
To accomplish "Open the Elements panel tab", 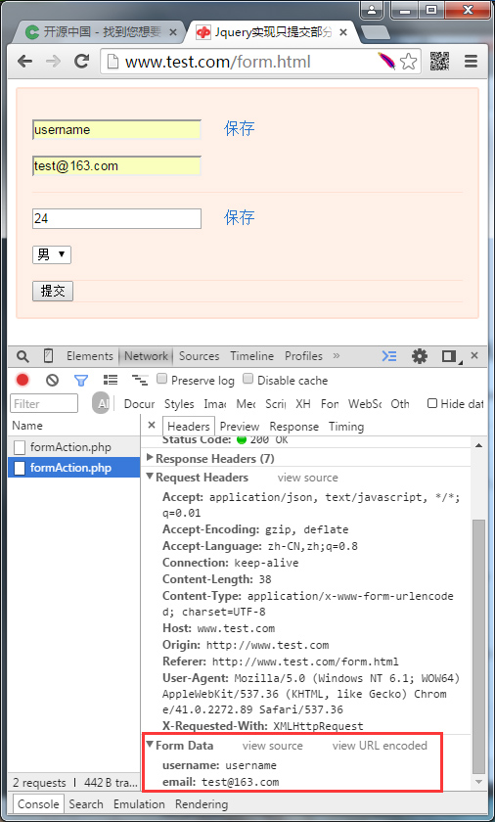I will click(90, 356).
